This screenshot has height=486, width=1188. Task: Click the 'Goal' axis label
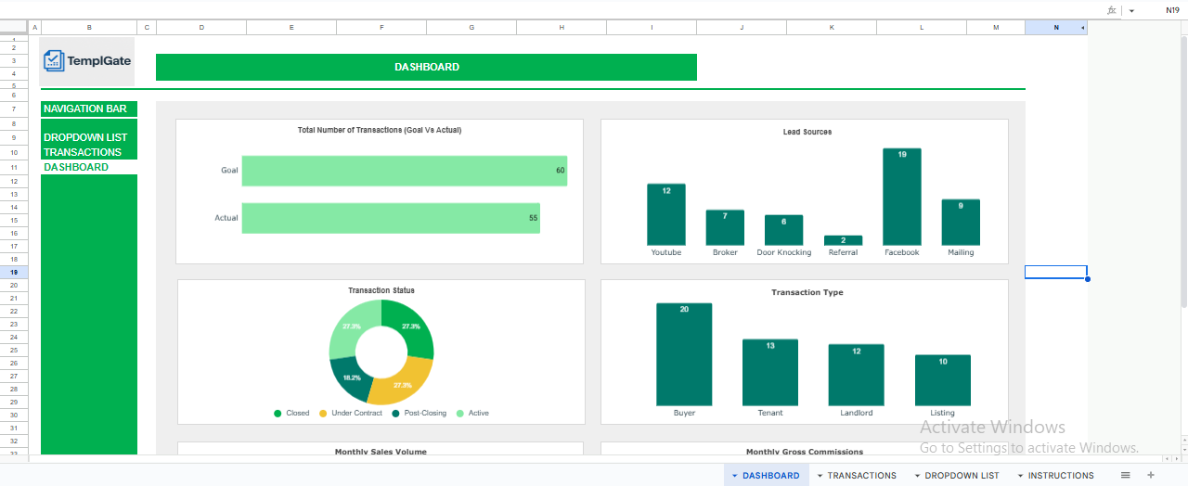pyautogui.click(x=229, y=171)
